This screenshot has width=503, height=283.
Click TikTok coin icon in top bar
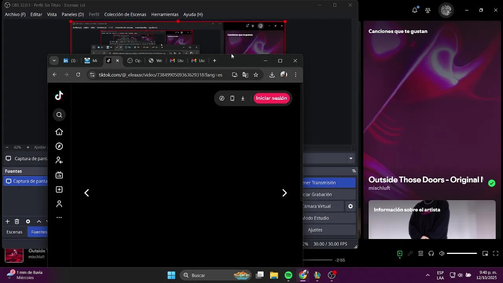pyautogui.click(x=222, y=98)
